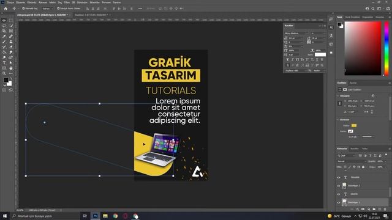Image resolution: width=392 pixels, height=220 pixels.
Task: Select the Hand tool
Action: (x=11, y=68)
